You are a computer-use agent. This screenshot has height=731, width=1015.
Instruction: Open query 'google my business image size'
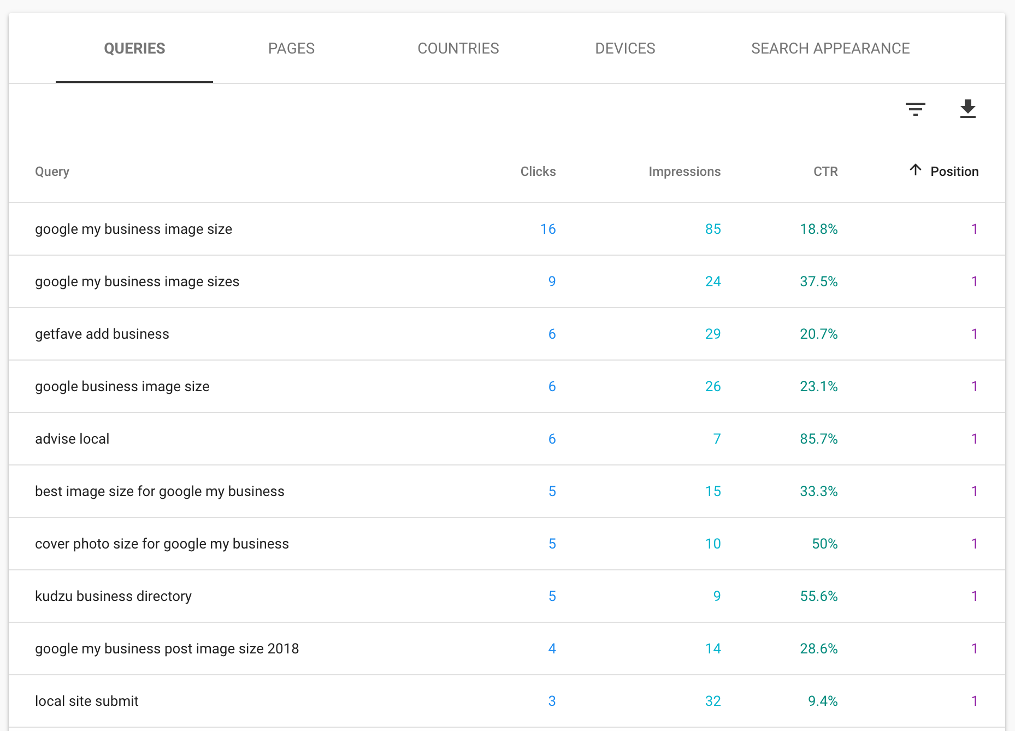133,229
